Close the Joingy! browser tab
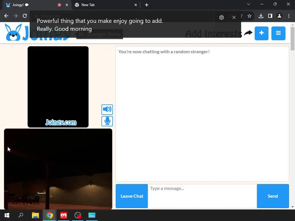This screenshot has height=221, width=295. [67, 5]
